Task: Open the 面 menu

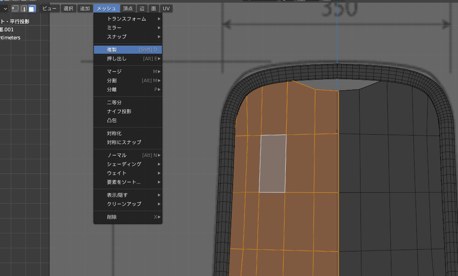Action: 154,8
